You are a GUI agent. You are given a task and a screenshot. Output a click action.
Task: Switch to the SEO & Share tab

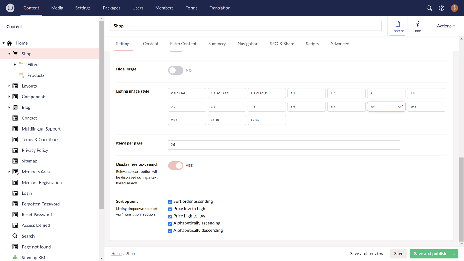coord(282,43)
